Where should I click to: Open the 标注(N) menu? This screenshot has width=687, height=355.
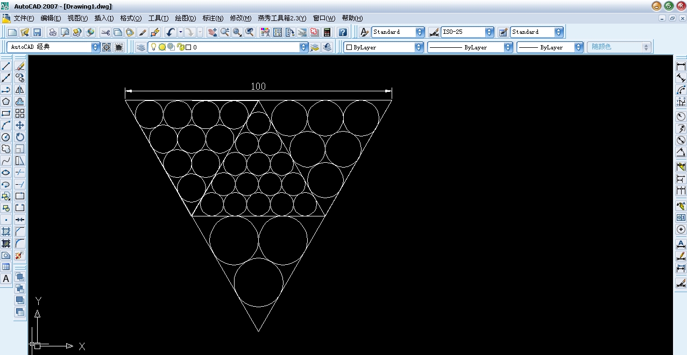213,18
